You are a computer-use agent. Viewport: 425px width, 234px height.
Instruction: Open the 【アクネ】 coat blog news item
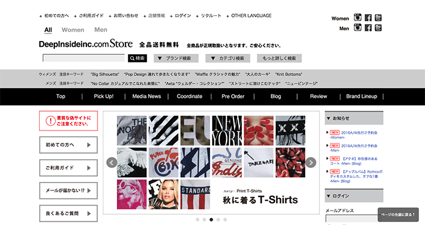(353, 161)
